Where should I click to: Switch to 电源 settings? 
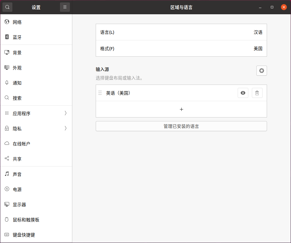coord(36,189)
